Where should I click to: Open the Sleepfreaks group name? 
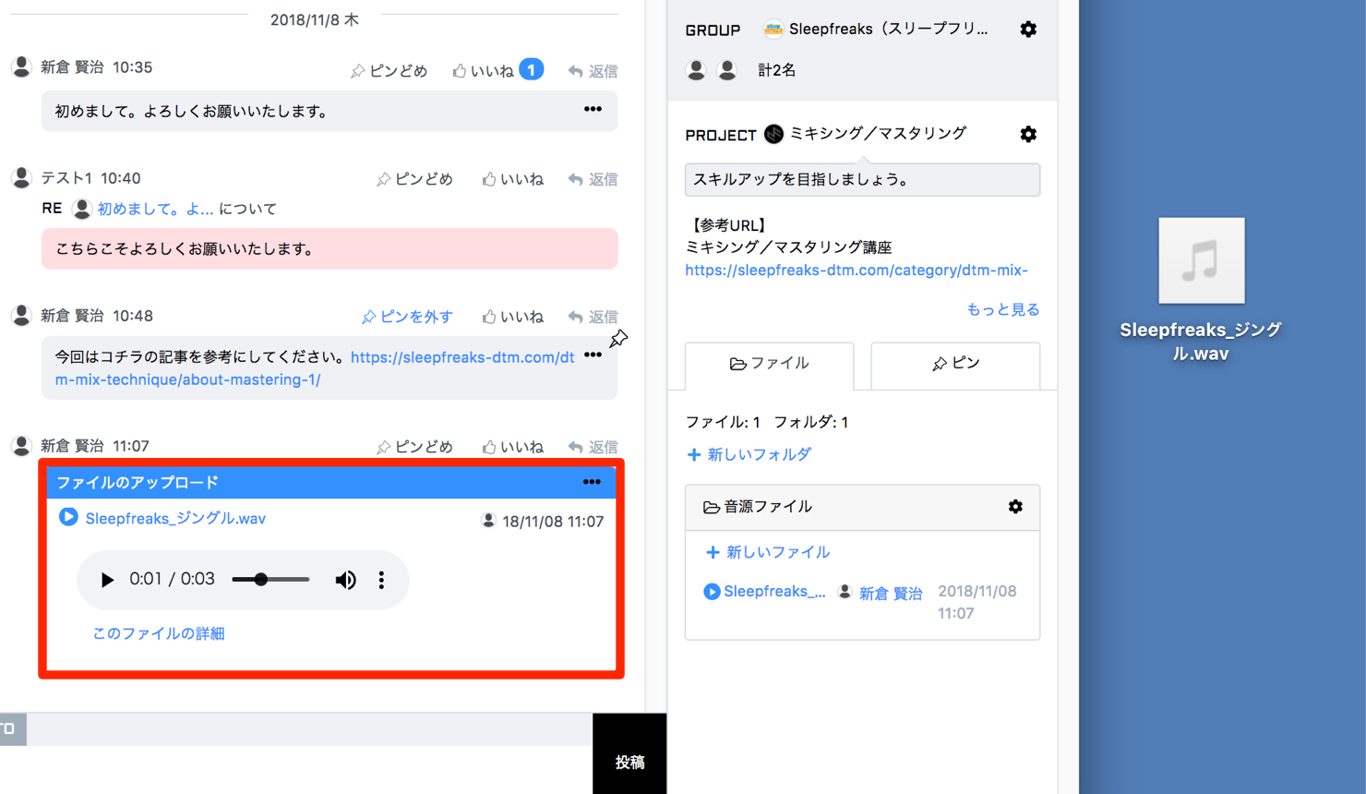[888, 30]
